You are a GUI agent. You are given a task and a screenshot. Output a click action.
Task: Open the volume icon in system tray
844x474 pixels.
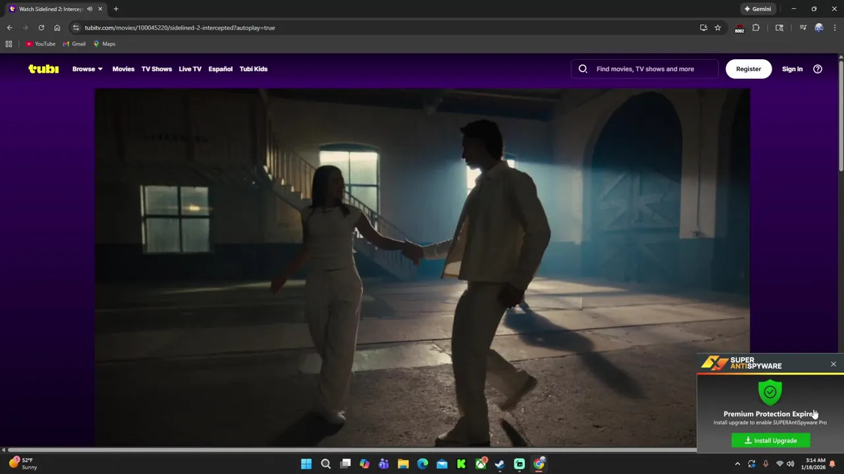790,464
